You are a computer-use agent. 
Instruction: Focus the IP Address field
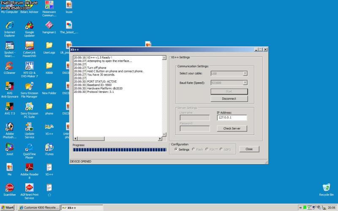(x=232, y=118)
